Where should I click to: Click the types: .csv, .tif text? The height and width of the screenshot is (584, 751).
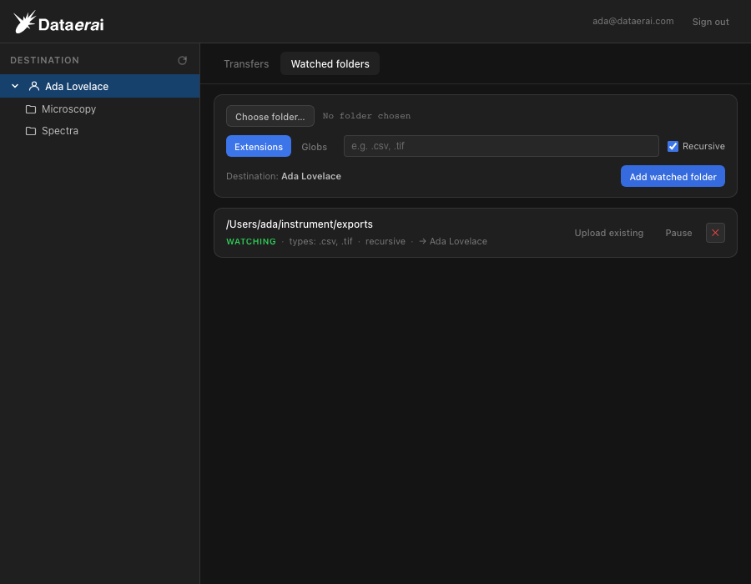pos(320,242)
